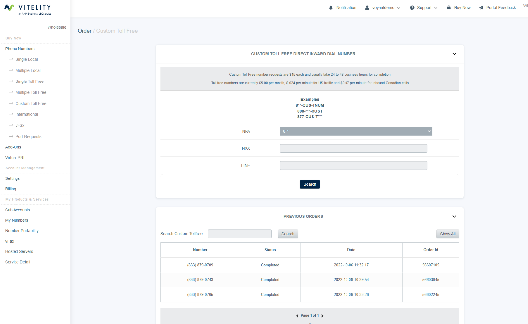This screenshot has width=528, height=324.
Task: Open the voyantdemo account menu user icon
Action: tap(367, 7)
